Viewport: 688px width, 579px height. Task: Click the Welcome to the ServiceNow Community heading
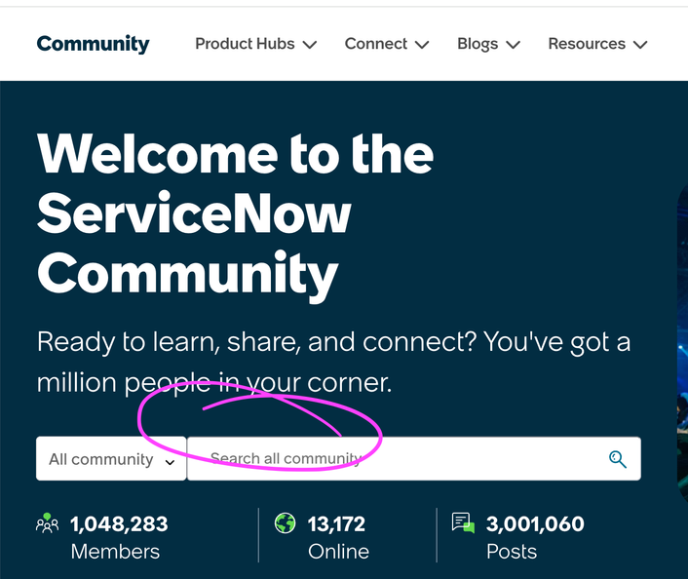(236, 216)
